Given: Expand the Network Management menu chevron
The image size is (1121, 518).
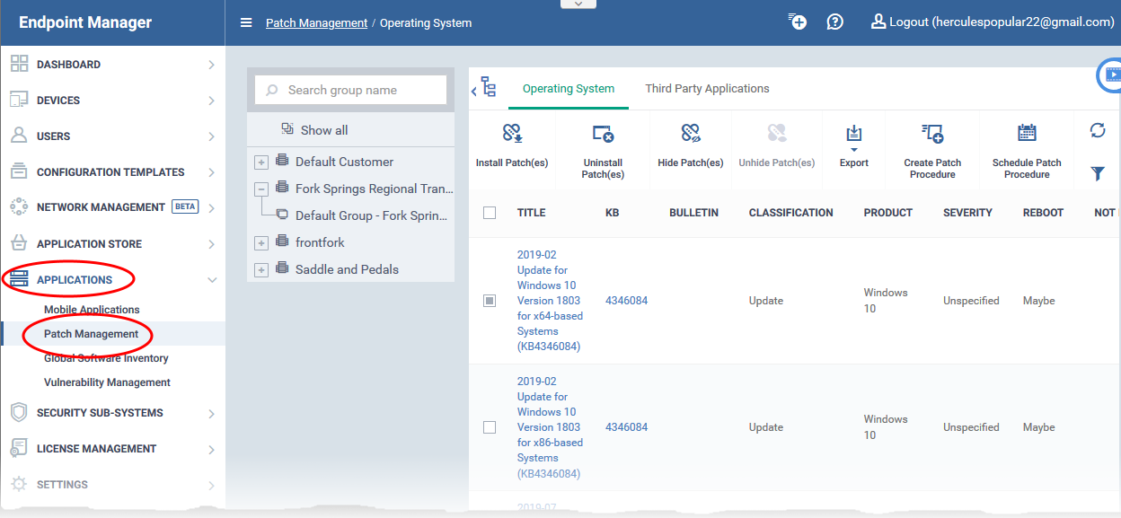Looking at the screenshot, I should 211,208.
